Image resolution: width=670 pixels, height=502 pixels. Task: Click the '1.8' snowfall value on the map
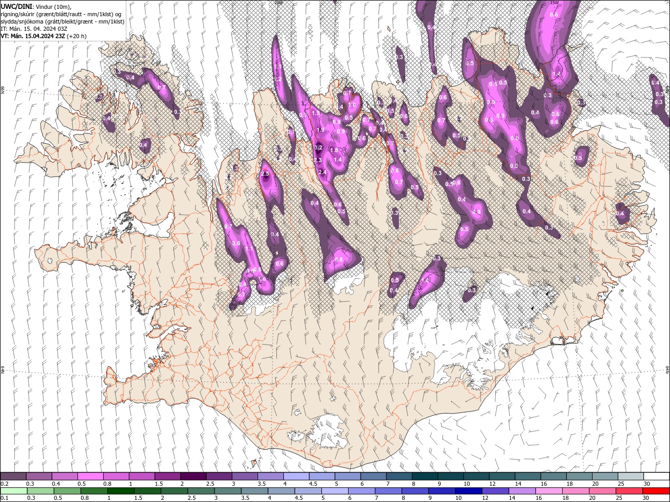pos(334,150)
